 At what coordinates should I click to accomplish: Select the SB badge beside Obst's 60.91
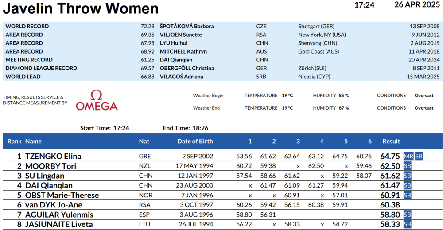(408, 195)
